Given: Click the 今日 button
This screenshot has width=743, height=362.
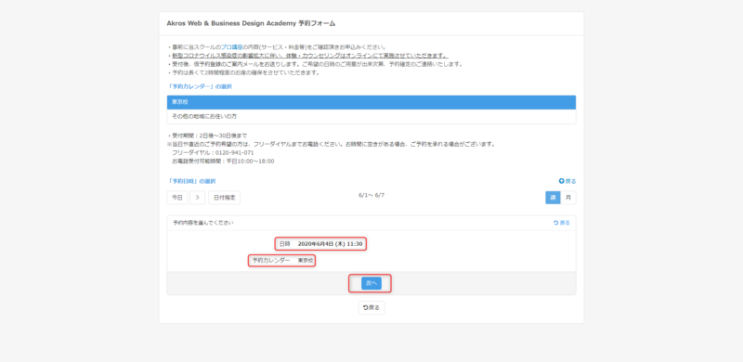Looking at the screenshot, I should click(x=176, y=198).
